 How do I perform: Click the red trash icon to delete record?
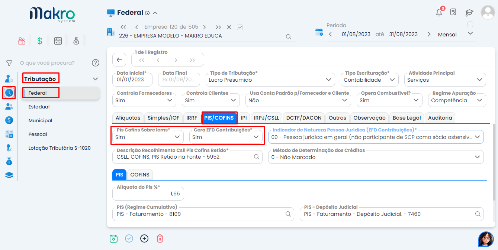point(160,238)
